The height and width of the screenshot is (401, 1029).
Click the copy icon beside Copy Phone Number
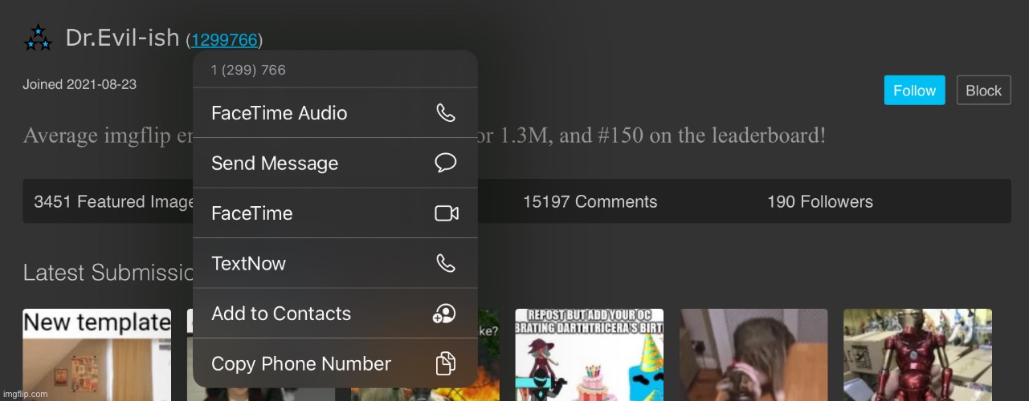pyautogui.click(x=445, y=363)
